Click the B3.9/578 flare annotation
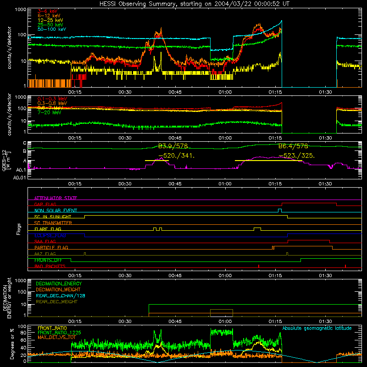Screen dimensions: 367x367 [173, 146]
